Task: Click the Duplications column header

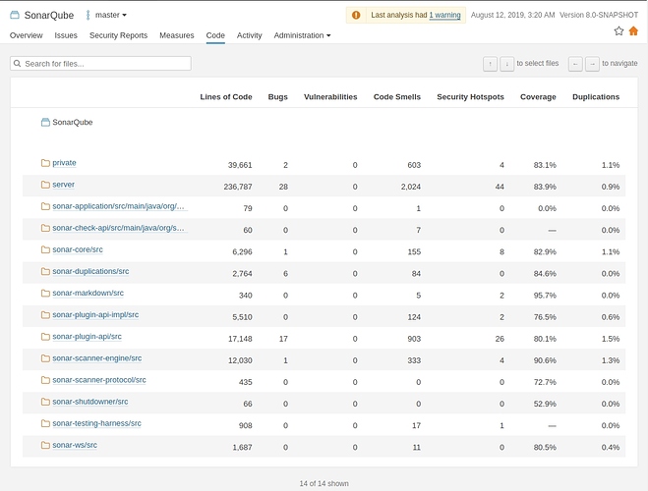Action: point(596,97)
